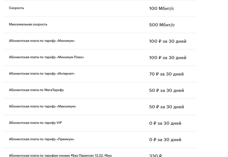Click the «Скорость» row label
The height and width of the screenshot is (157, 228).
(16, 8)
